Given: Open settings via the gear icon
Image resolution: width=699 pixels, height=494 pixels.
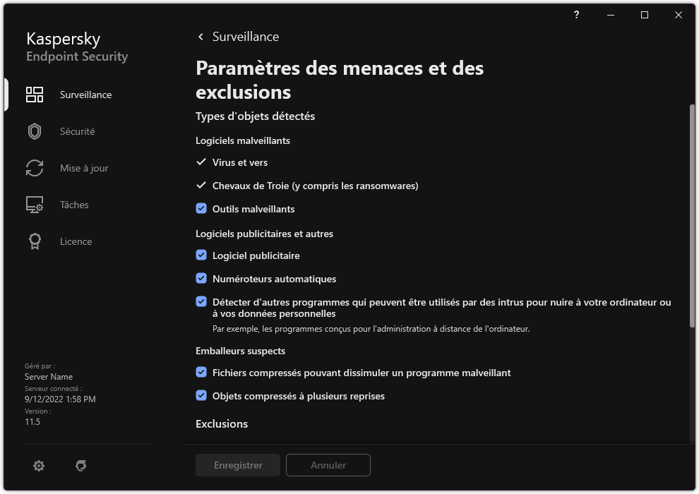Looking at the screenshot, I should (39, 466).
